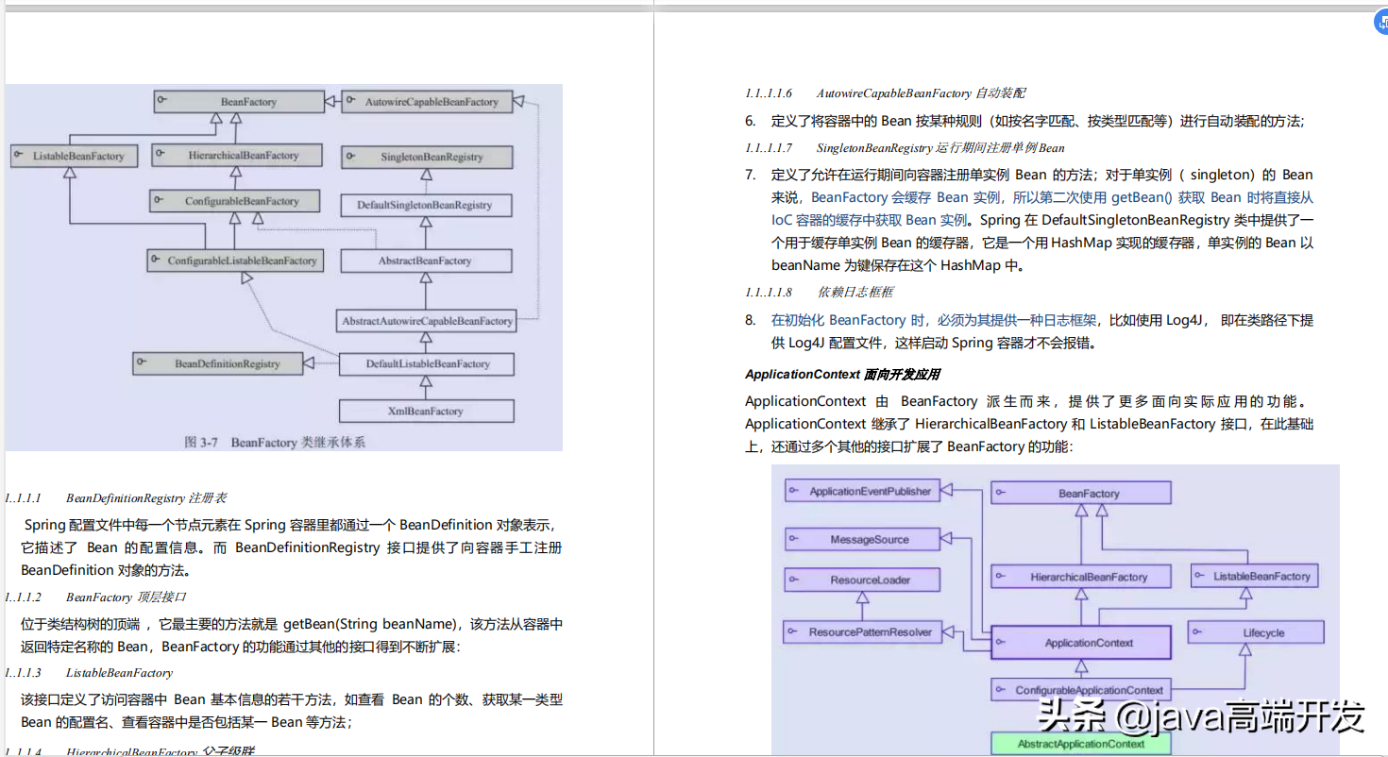Select the MessageSource diagram box
The height and width of the screenshot is (757, 1388).
point(862,540)
